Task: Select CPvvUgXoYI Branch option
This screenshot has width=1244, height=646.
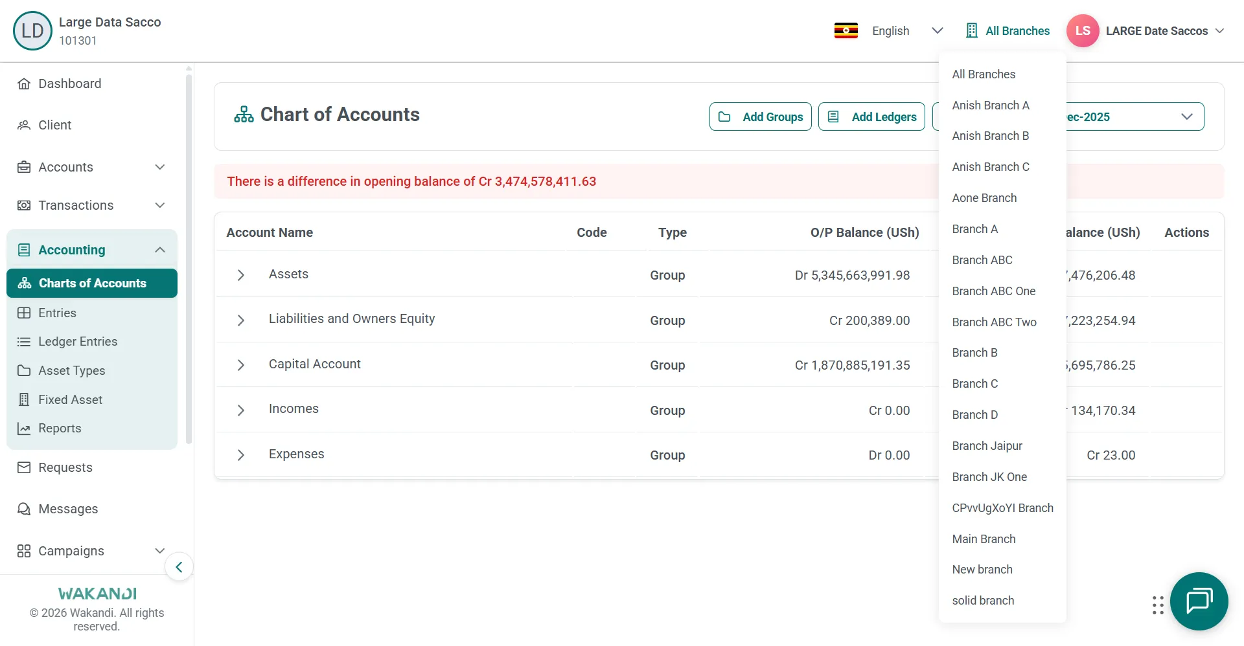Action: click(x=1002, y=508)
